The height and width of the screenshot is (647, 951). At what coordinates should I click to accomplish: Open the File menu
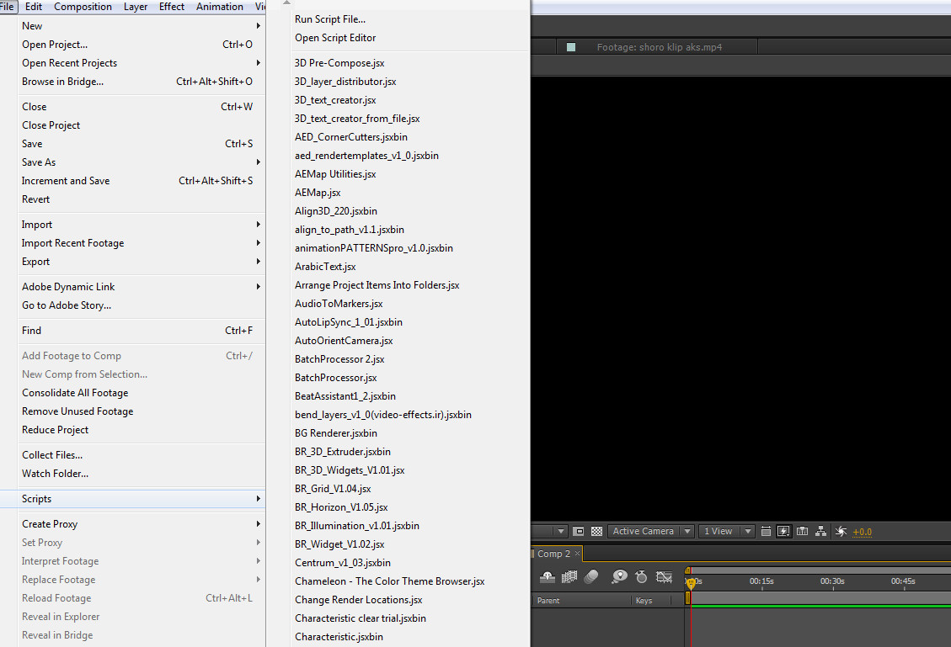[x=8, y=7]
